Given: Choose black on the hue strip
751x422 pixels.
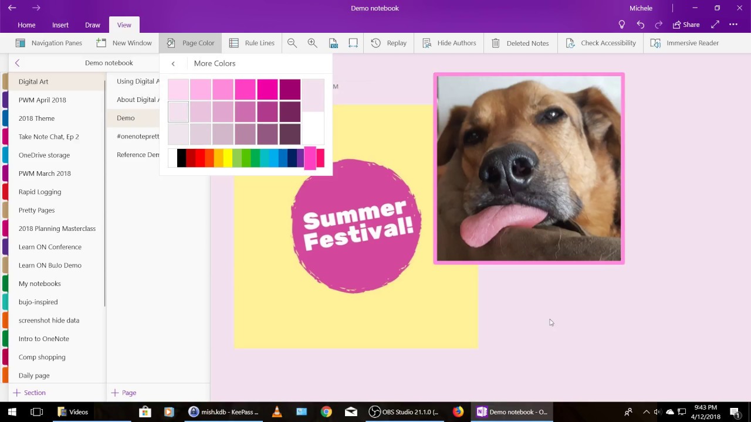Looking at the screenshot, I should 181,158.
